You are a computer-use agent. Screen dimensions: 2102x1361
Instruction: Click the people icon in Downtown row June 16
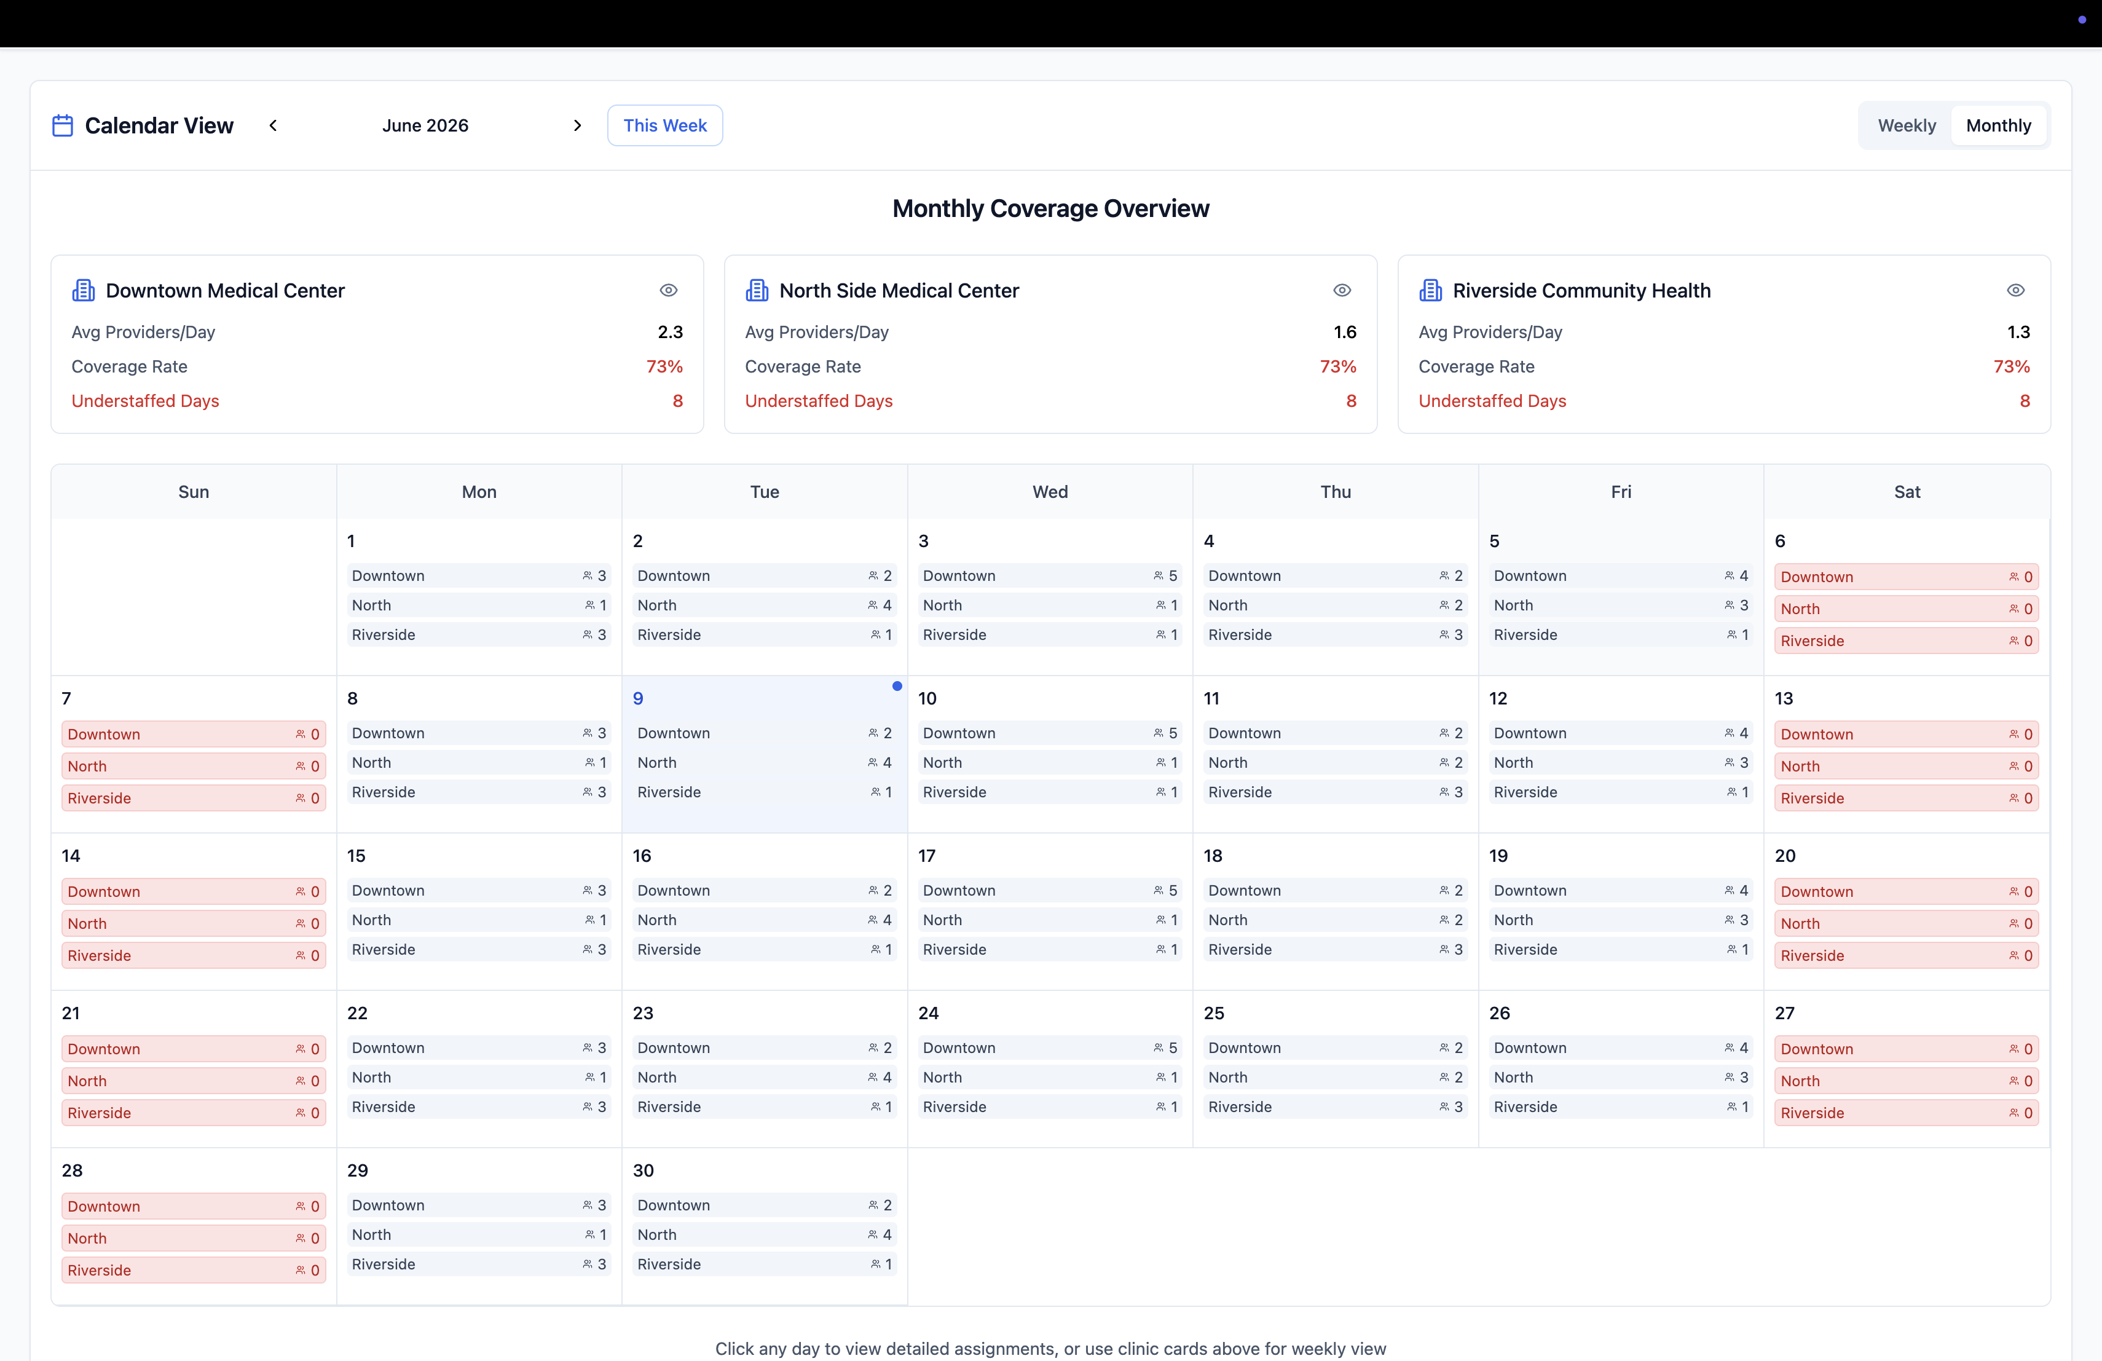pos(873,890)
